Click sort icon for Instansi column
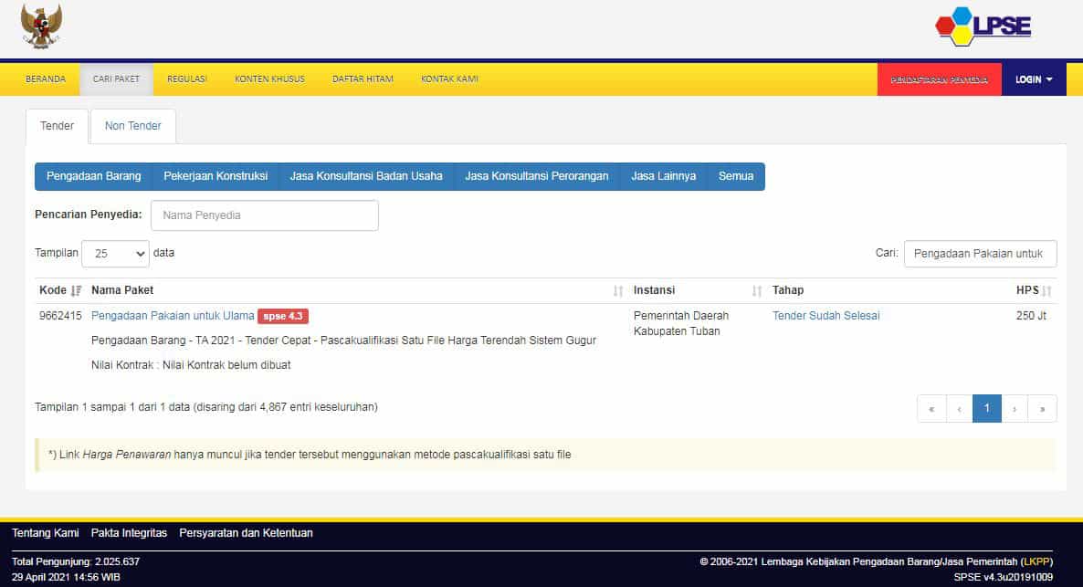Image resolution: width=1083 pixels, height=587 pixels. pos(757,291)
